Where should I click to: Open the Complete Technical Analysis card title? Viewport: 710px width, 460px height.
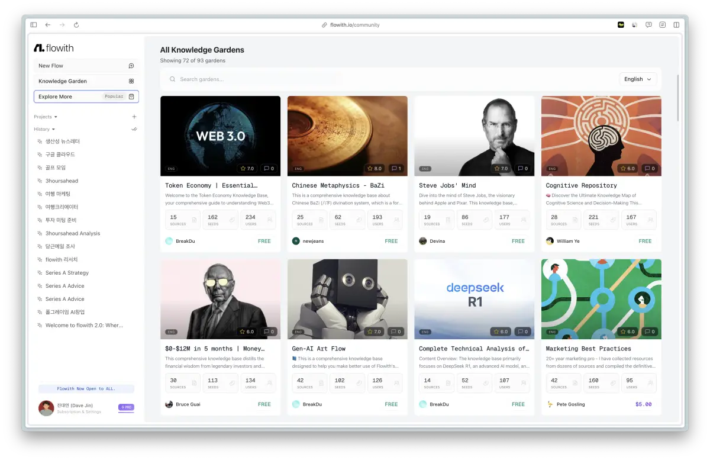(474, 349)
